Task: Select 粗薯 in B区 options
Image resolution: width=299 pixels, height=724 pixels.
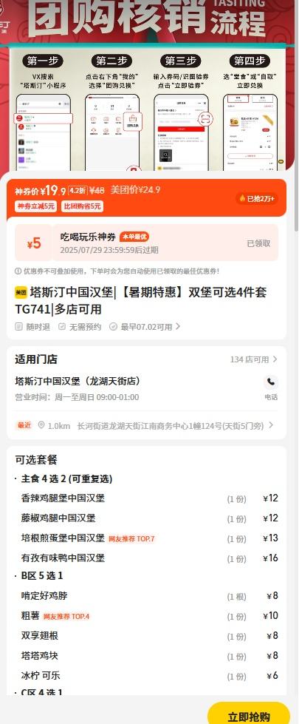Action: [149, 616]
